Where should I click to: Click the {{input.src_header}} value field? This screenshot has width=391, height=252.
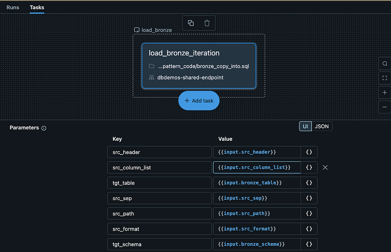257,152
